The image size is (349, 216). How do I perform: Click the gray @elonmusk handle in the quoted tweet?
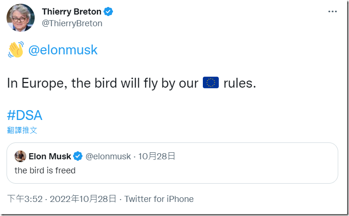(x=108, y=156)
